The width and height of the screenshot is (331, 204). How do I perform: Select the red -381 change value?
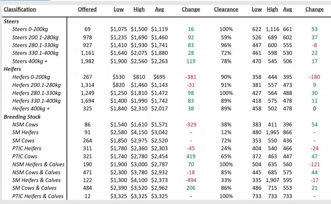(x=191, y=77)
